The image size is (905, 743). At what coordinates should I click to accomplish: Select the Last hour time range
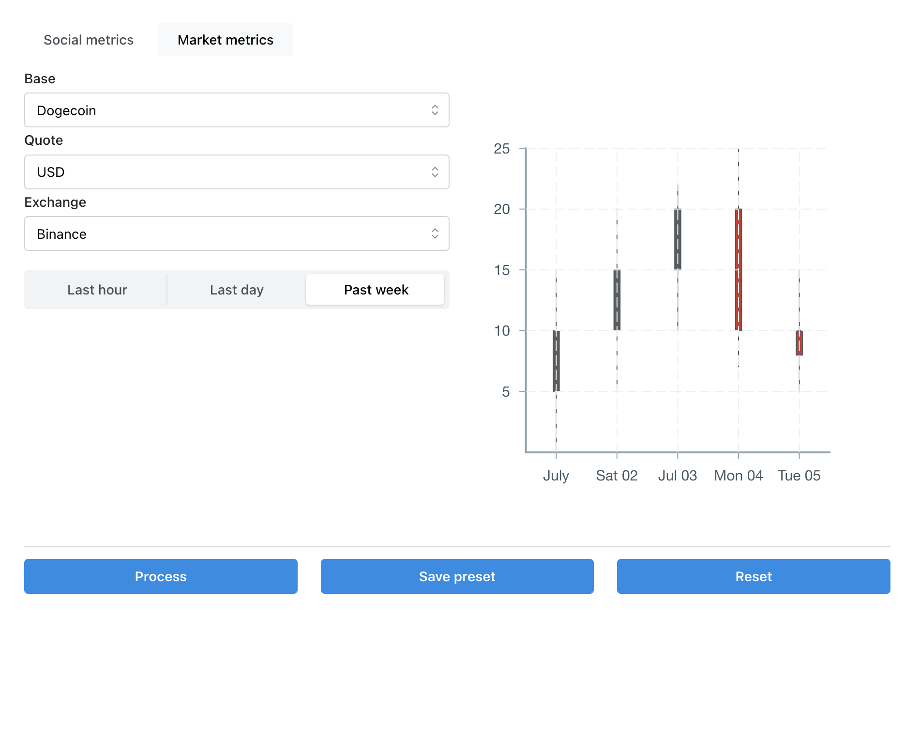(97, 290)
